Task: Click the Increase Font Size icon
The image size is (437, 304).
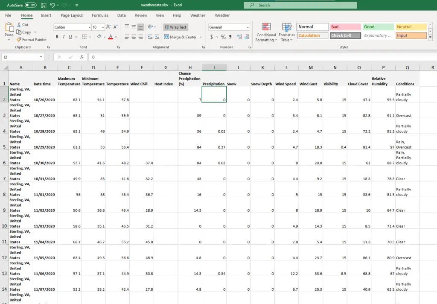Action: [x=108, y=27]
